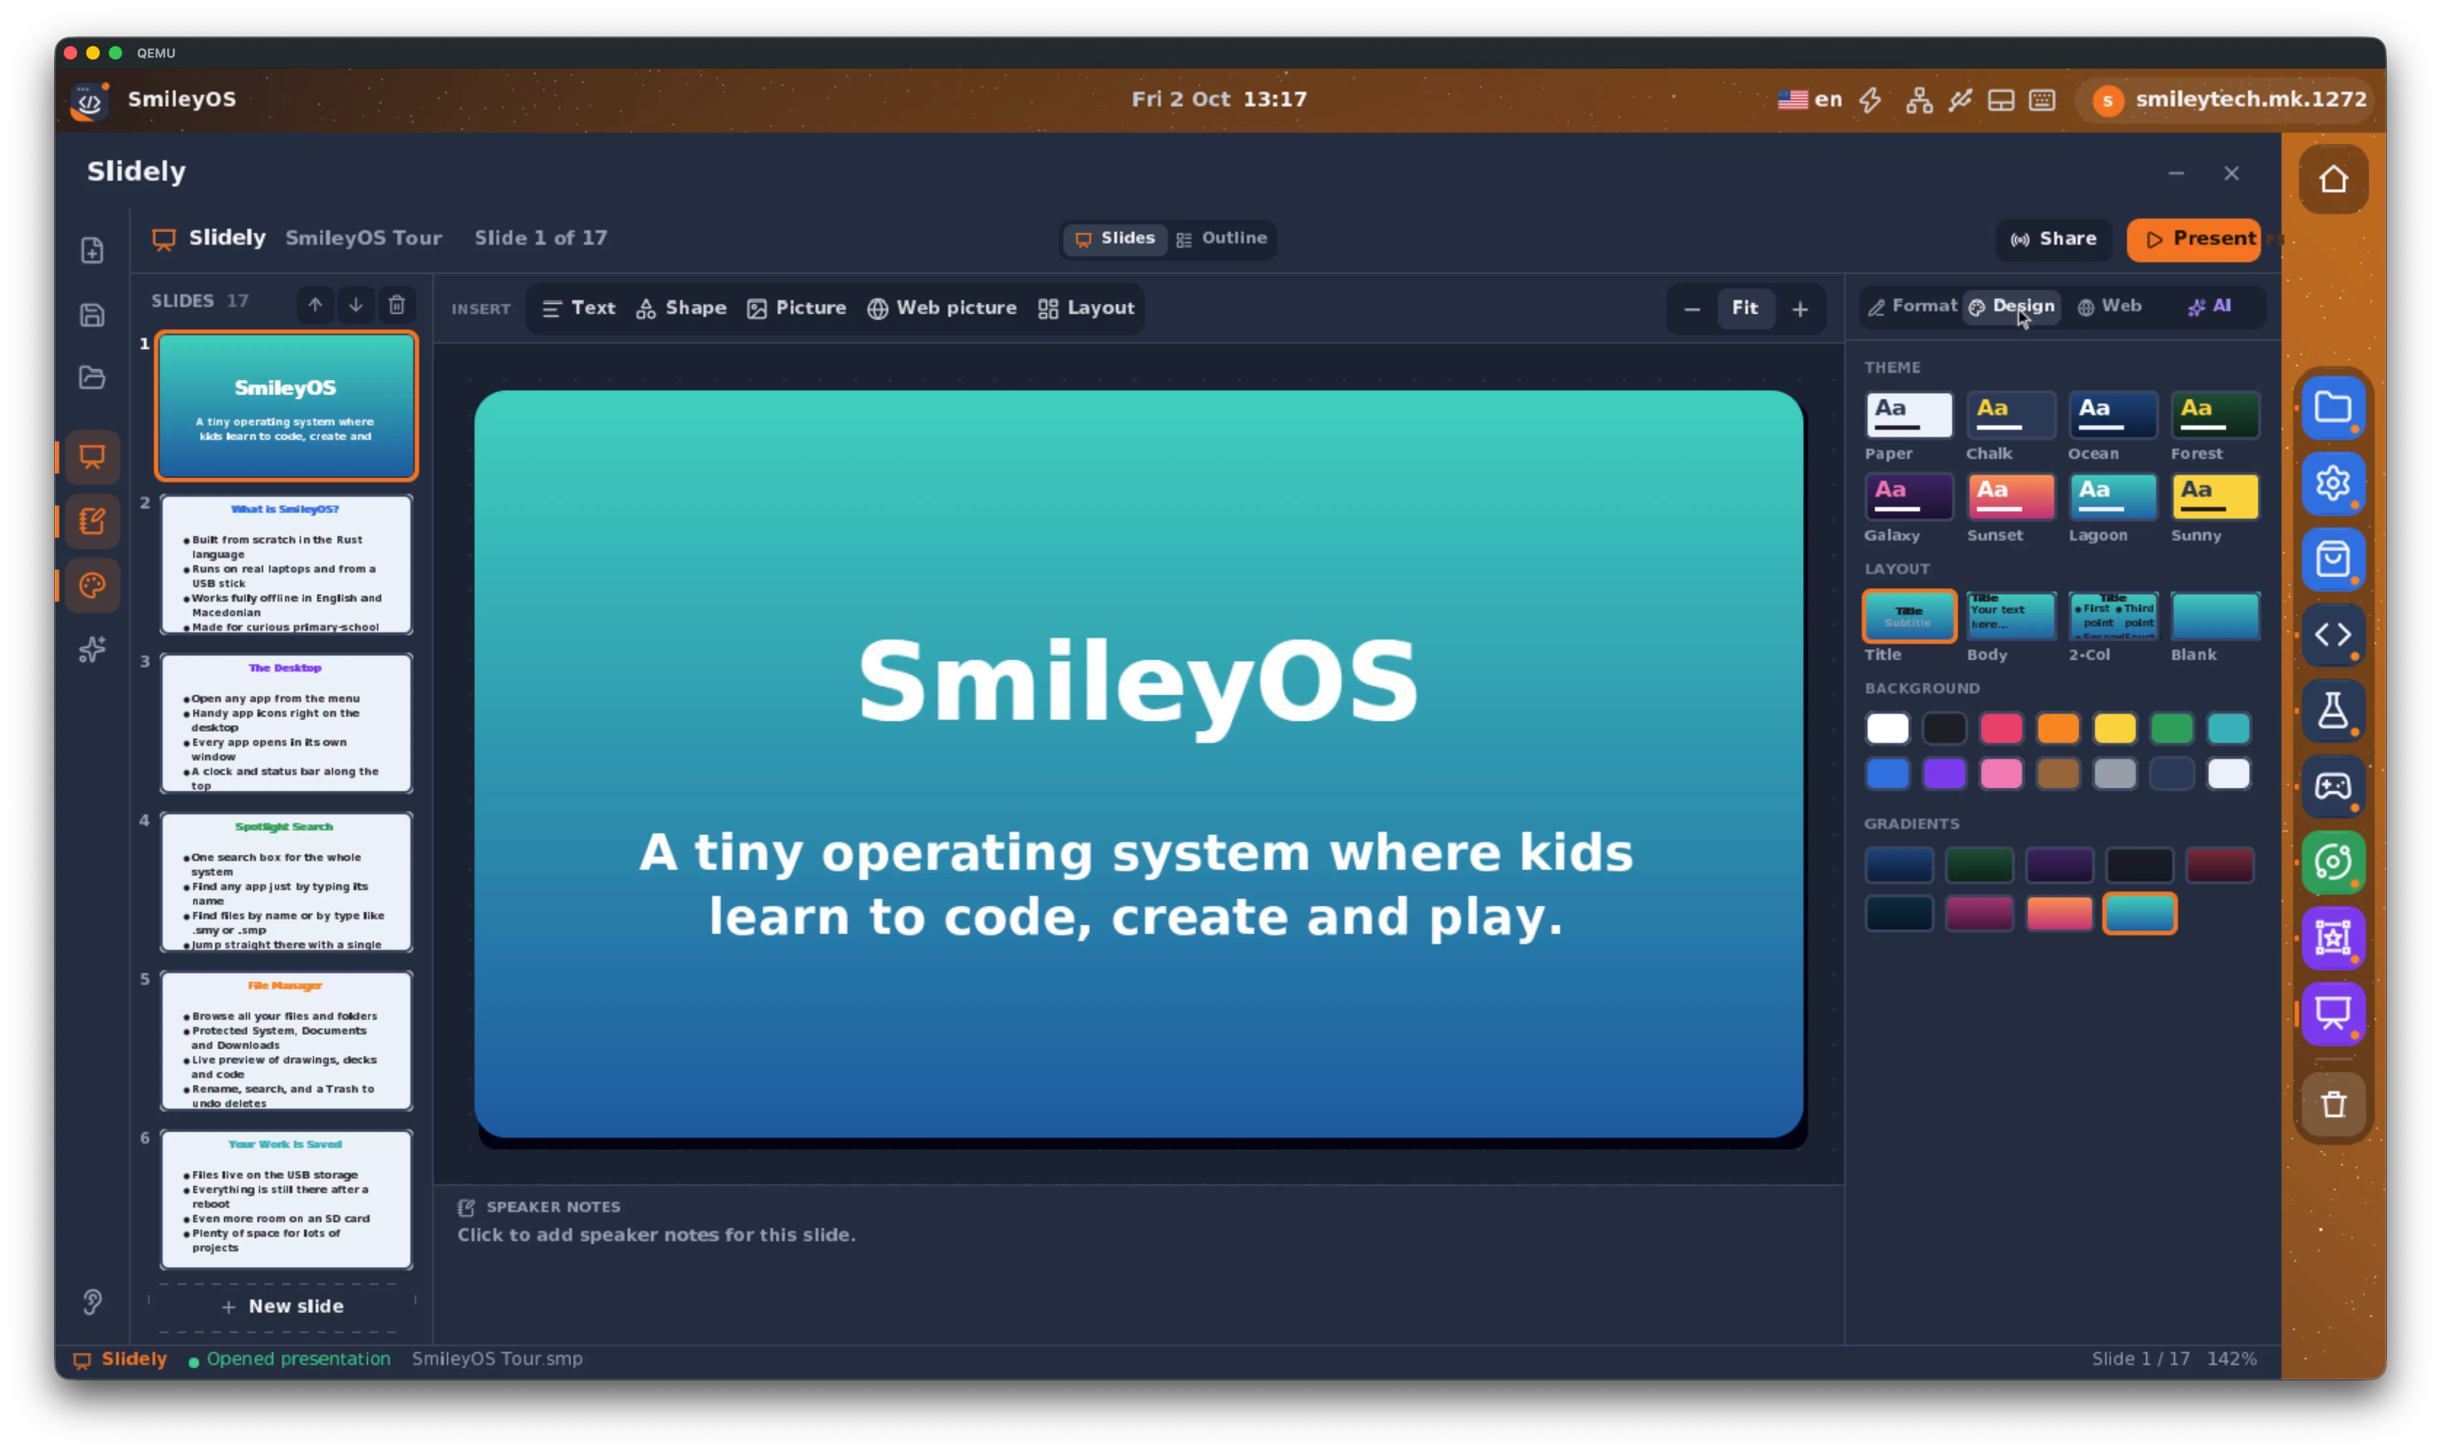The image size is (2441, 1452).
Task: Open the AI tab
Action: click(x=2209, y=306)
